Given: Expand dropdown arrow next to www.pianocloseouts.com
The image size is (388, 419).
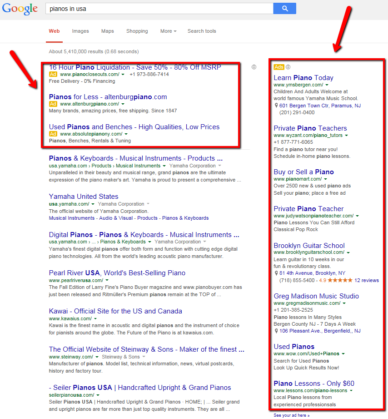Looking at the screenshot, I should point(123,75).
